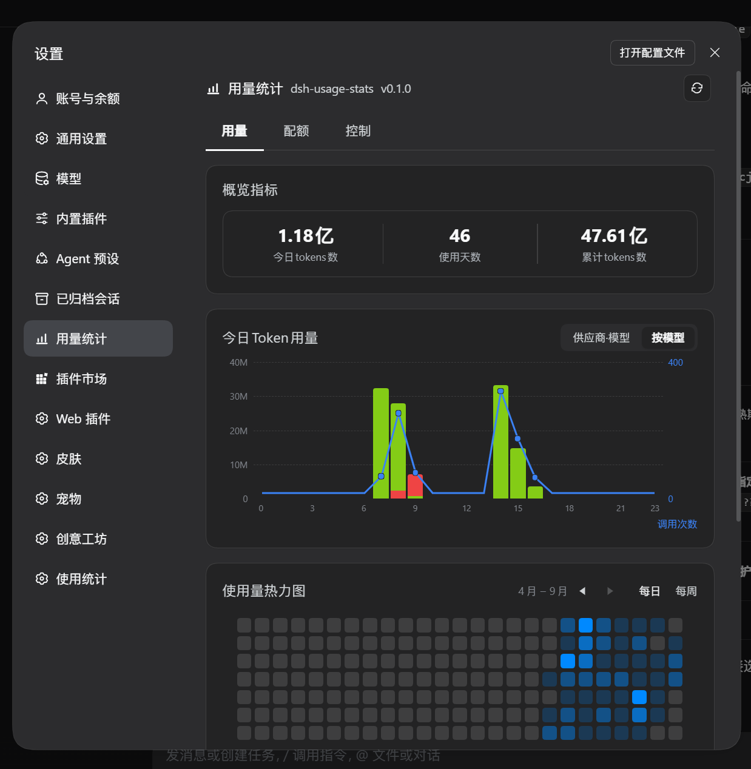Click the Web 插件 gear icon

pyautogui.click(x=42, y=419)
